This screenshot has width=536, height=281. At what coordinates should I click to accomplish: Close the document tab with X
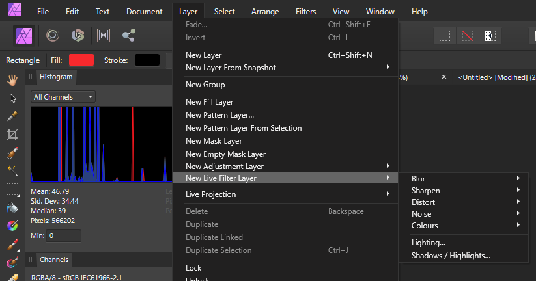point(444,77)
